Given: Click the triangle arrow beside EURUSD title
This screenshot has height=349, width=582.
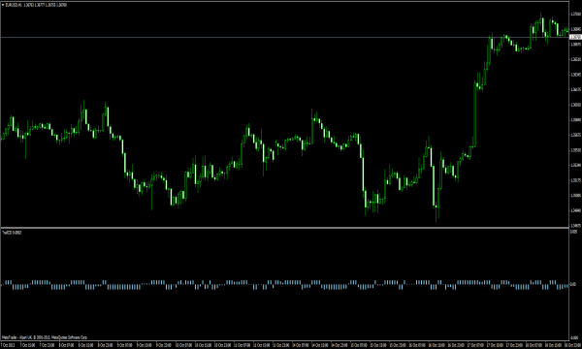Looking at the screenshot, I should [3, 5].
